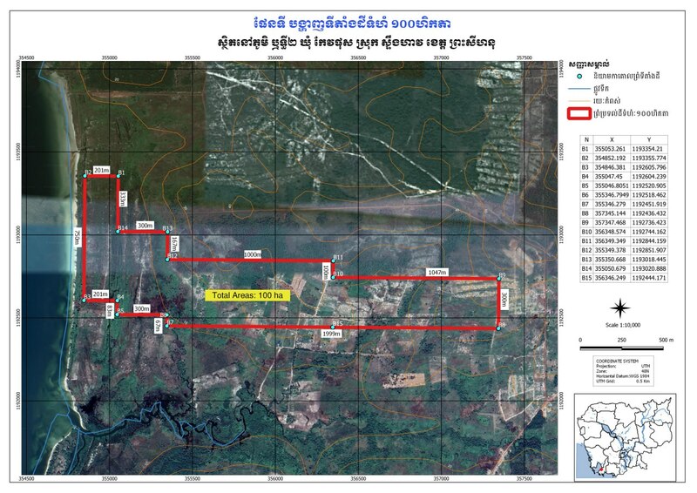Click point B10 marker on the map

333,277
